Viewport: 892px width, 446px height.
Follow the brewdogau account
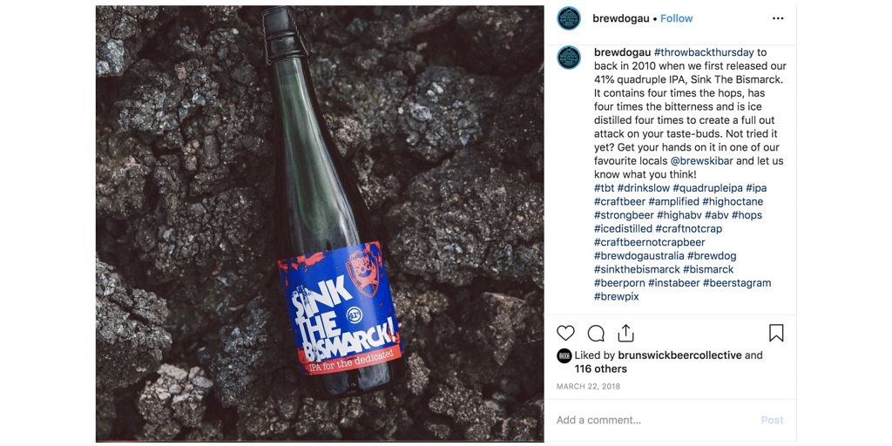(x=677, y=18)
